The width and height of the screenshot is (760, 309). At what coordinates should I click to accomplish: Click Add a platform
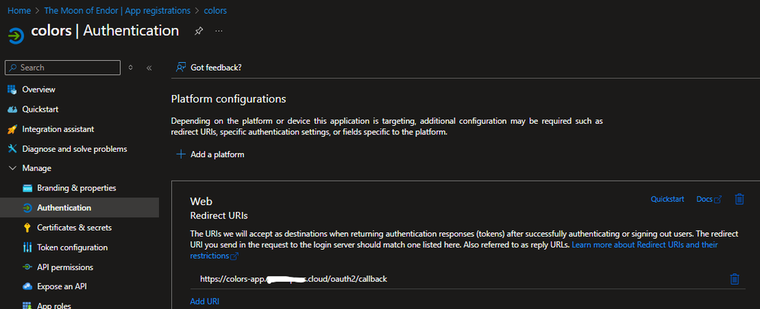pos(217,155)
